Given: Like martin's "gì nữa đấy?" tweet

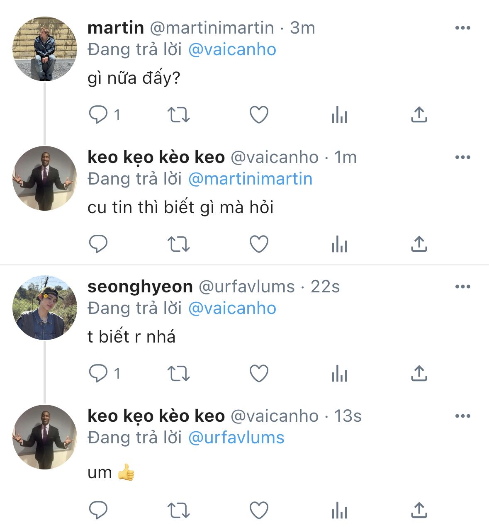Looking at the screenshot, I should coord(259,115).
